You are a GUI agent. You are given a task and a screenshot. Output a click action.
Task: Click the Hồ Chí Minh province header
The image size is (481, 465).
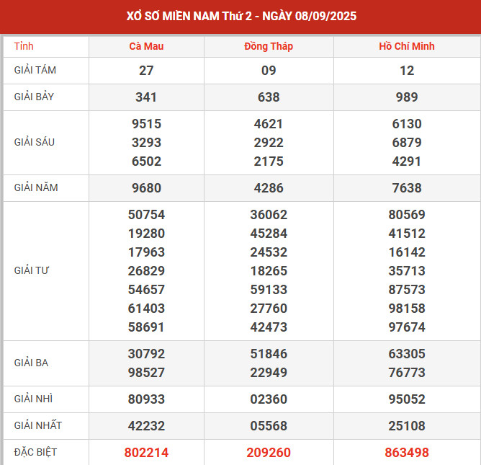click(x=407, y=46)
